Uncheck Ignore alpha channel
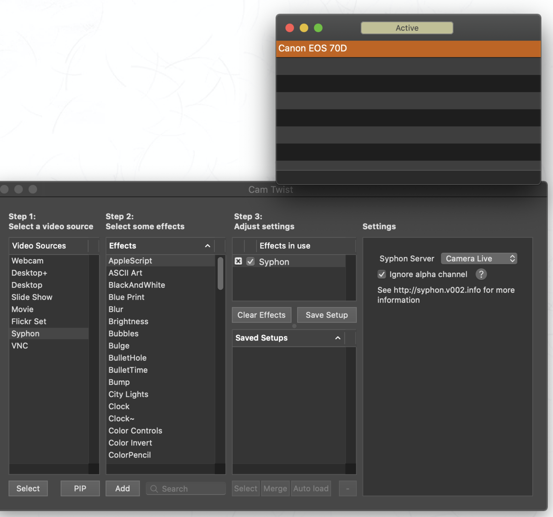Image resolution: width=553 pixels, height=517 pixels. point(382,274)
